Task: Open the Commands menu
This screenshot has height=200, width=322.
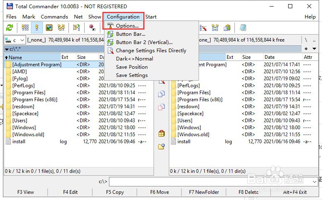Action: pyautogui.click(x=54, y=17)
